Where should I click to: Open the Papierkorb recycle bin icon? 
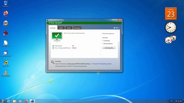pos(5,4)
